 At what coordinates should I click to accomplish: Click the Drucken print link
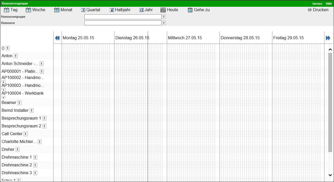pyautogui.click(x=321, y=10)
